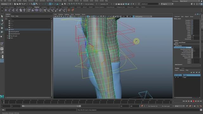The width and height of the screenshot is (203, 114).
Task: Activate the Select tool arrow in toolbox
Action: (2, 16)
